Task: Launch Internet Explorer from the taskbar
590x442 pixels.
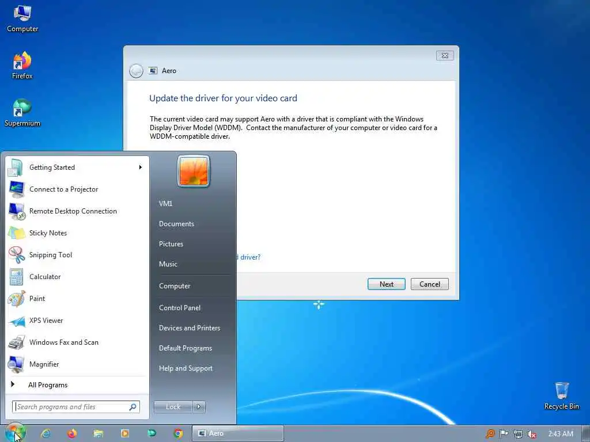Action: click(x=46, y=433)
